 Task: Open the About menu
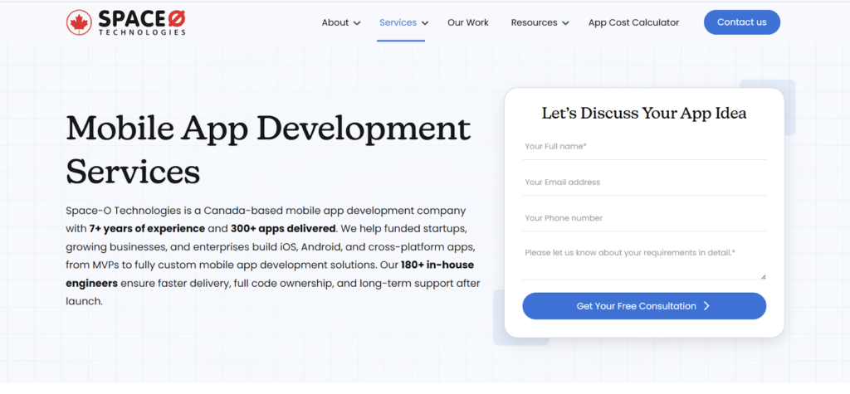(335, 22)
